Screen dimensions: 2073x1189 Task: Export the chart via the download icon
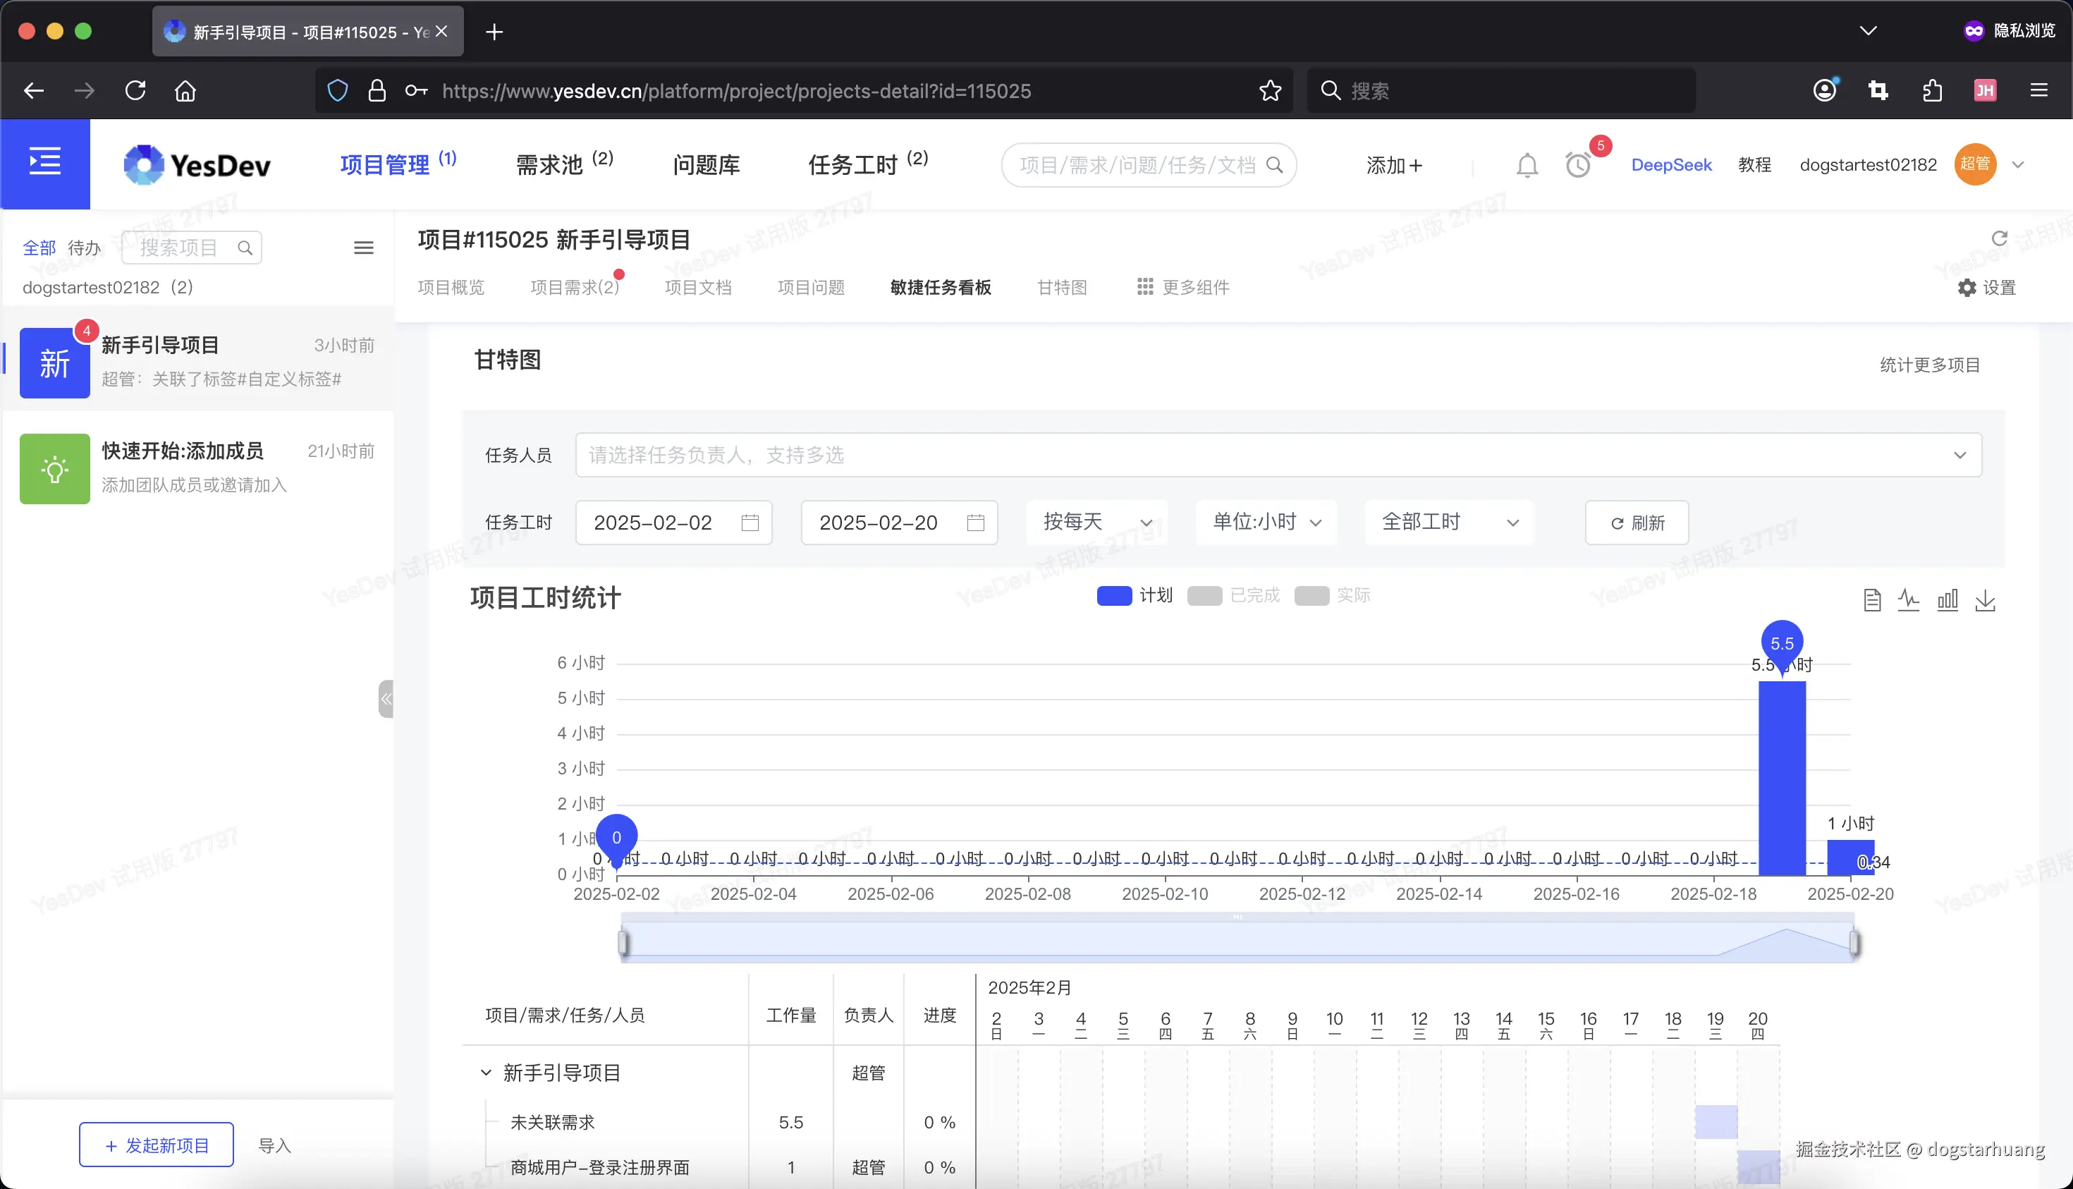tap(1986, 600)
